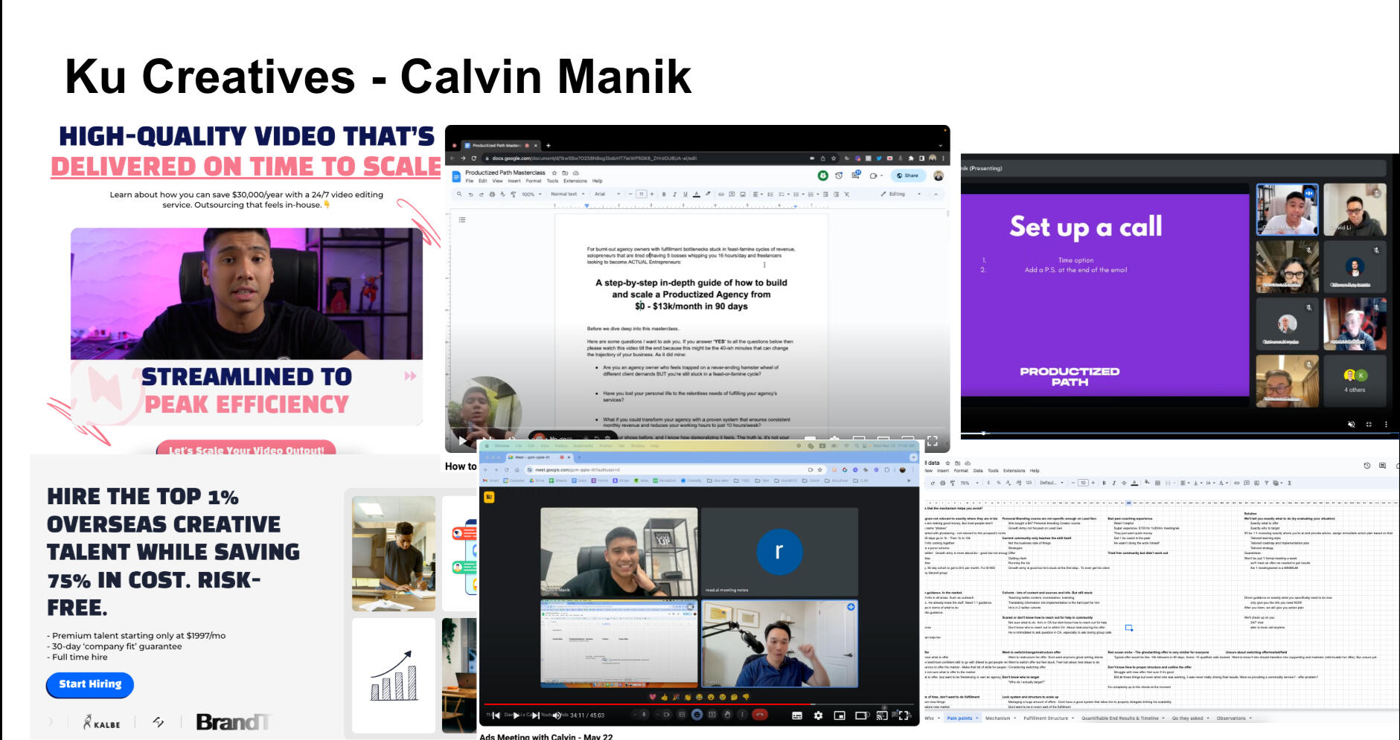Click the video thumbnail on the landing page

coord(246,294)
